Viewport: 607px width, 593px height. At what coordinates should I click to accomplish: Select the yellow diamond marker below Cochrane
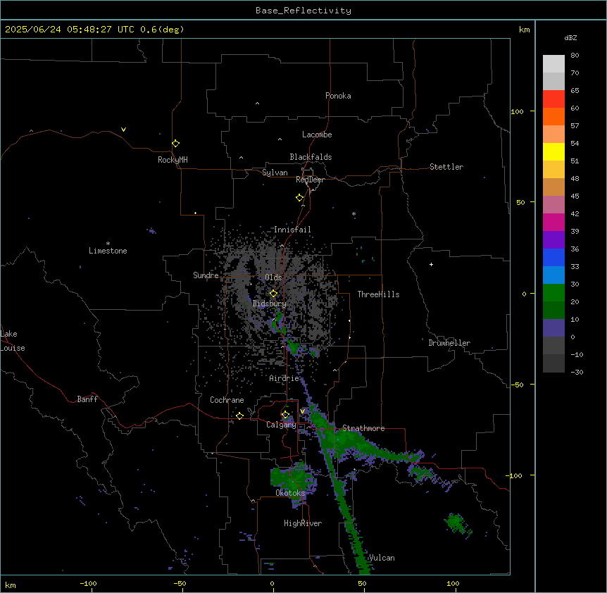point(239,416)
